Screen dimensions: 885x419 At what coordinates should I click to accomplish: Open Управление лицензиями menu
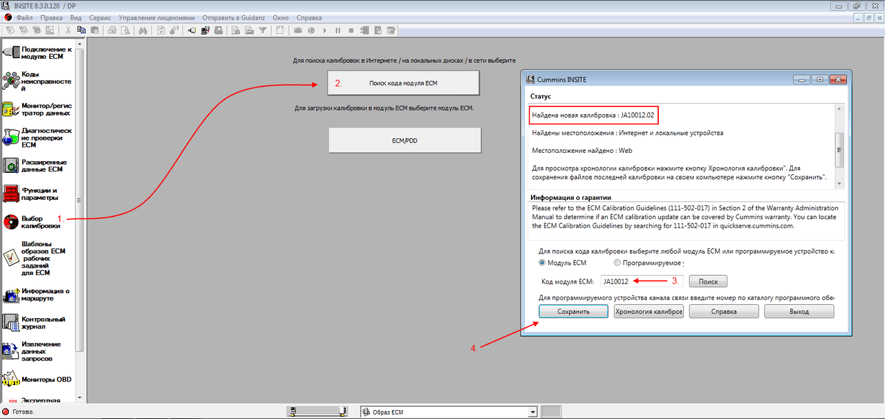[156, 17]
